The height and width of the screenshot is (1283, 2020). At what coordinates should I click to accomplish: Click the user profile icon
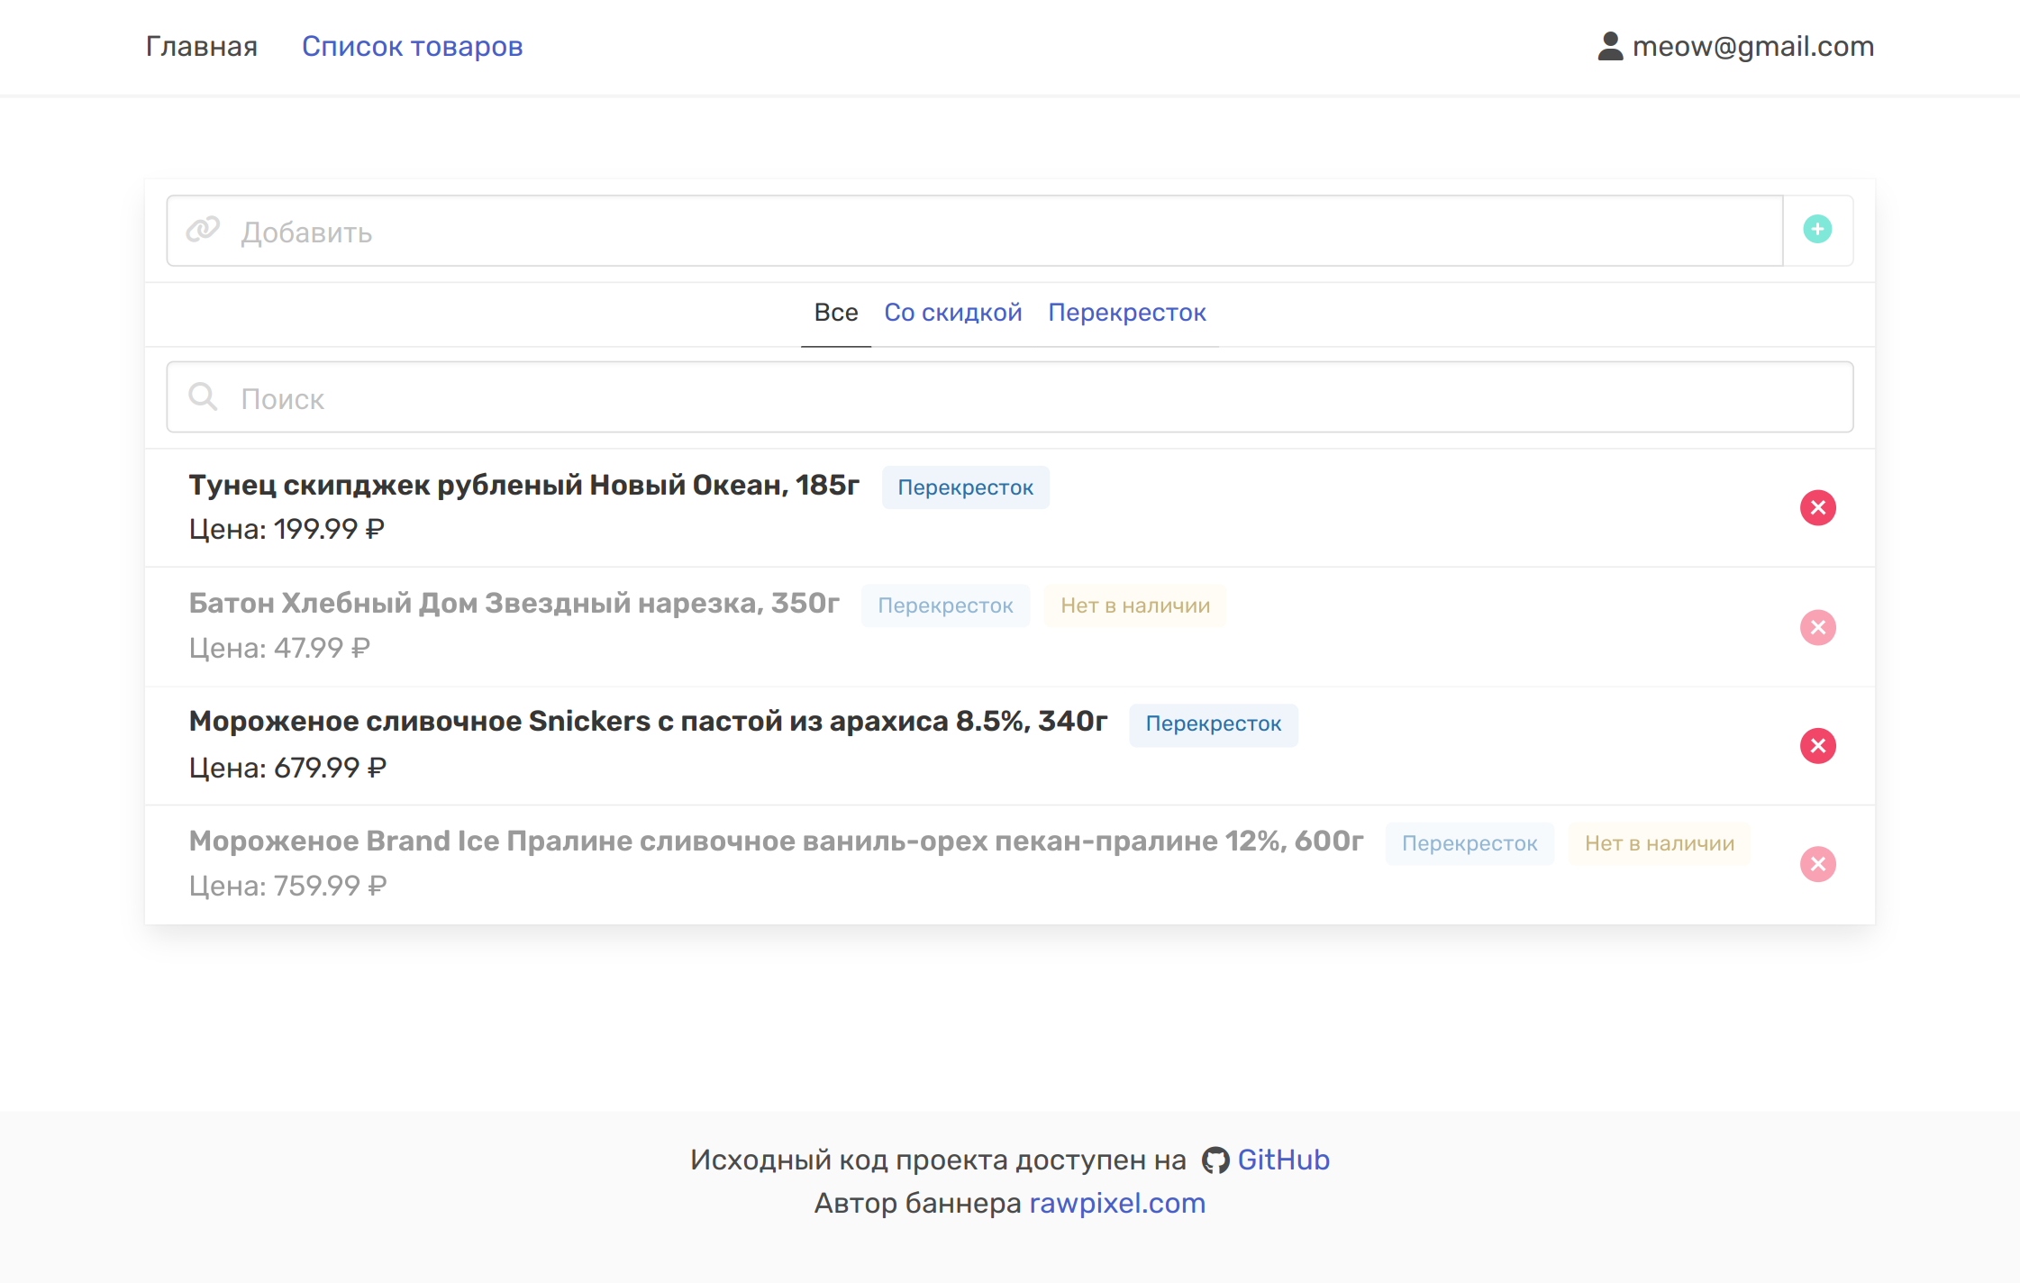click(1610, 46)
